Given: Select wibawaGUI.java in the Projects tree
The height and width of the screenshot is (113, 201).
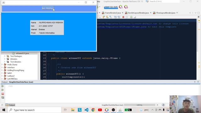Looking at the screenshot, I should point(22,53).
